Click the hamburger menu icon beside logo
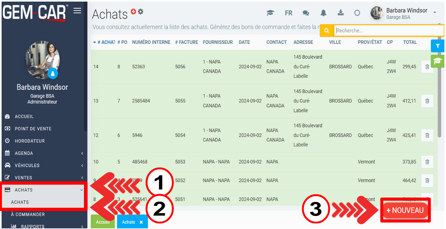 pyautogui.click(x=77, y=11)
